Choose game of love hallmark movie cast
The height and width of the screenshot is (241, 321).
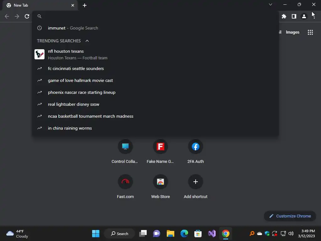coord(155,81)
